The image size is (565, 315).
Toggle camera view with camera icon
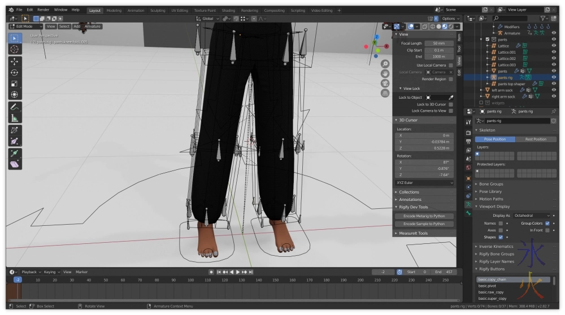[x=385, y=84]
